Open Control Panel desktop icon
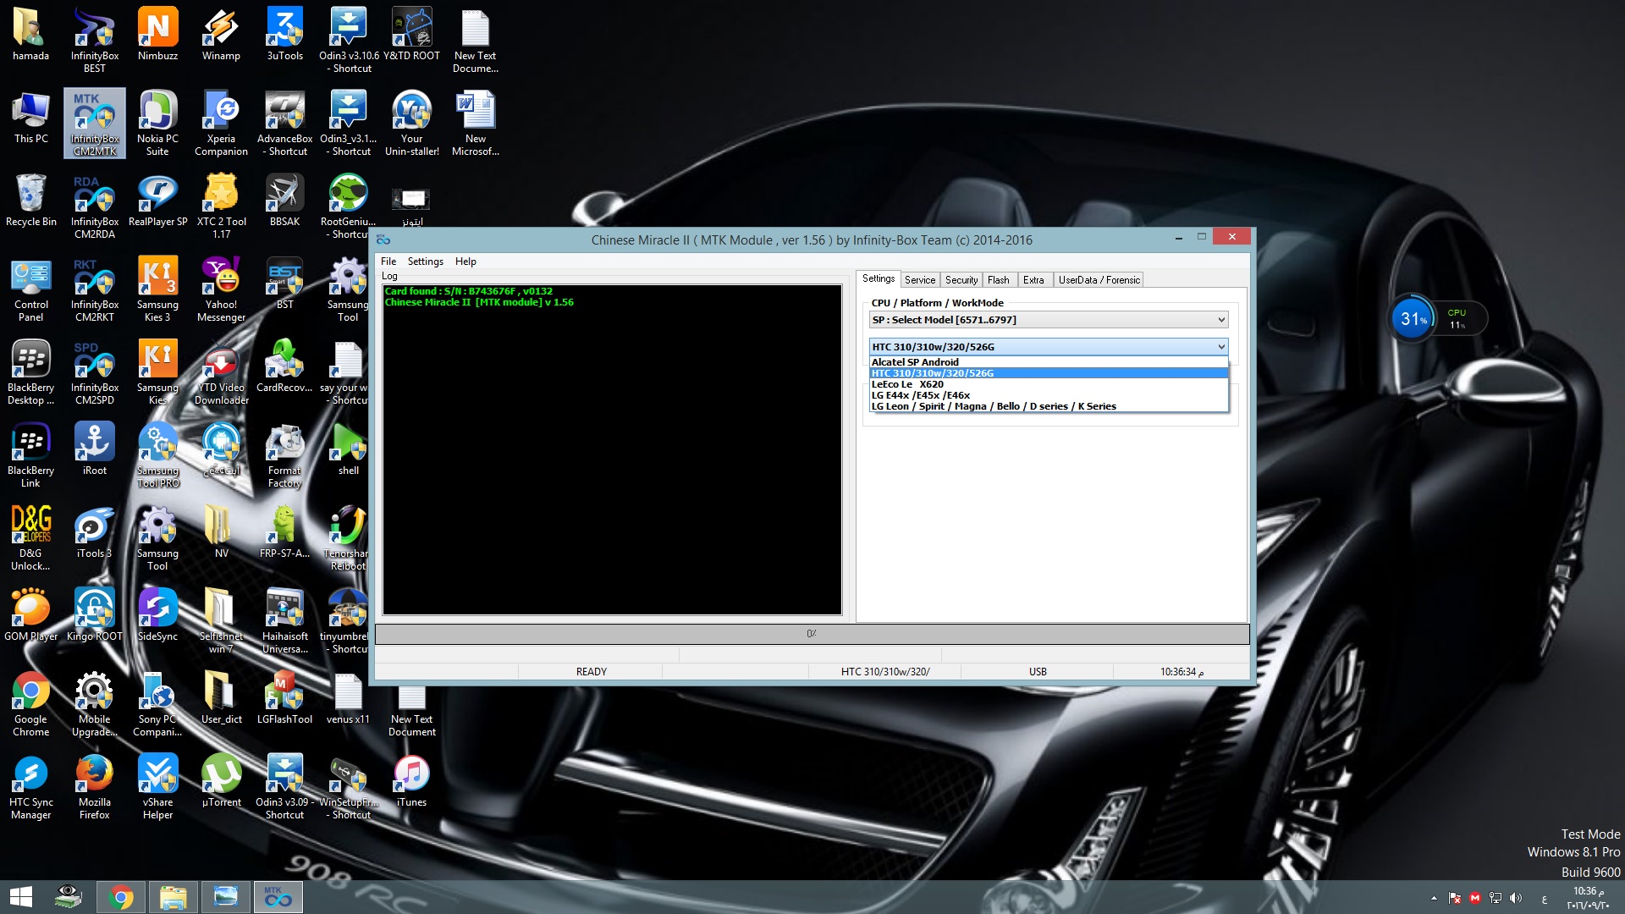1625x914 pixels. 30,289
